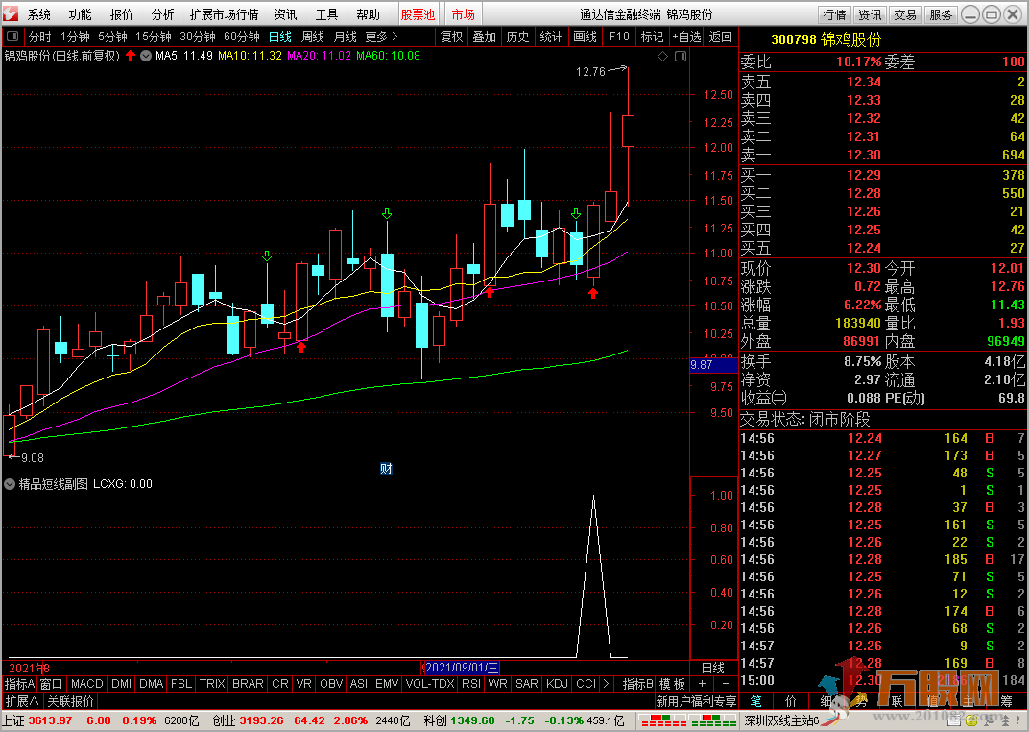Select the 价 price tab
This screenshot has height=732, width=1029.
pos(791,702)
